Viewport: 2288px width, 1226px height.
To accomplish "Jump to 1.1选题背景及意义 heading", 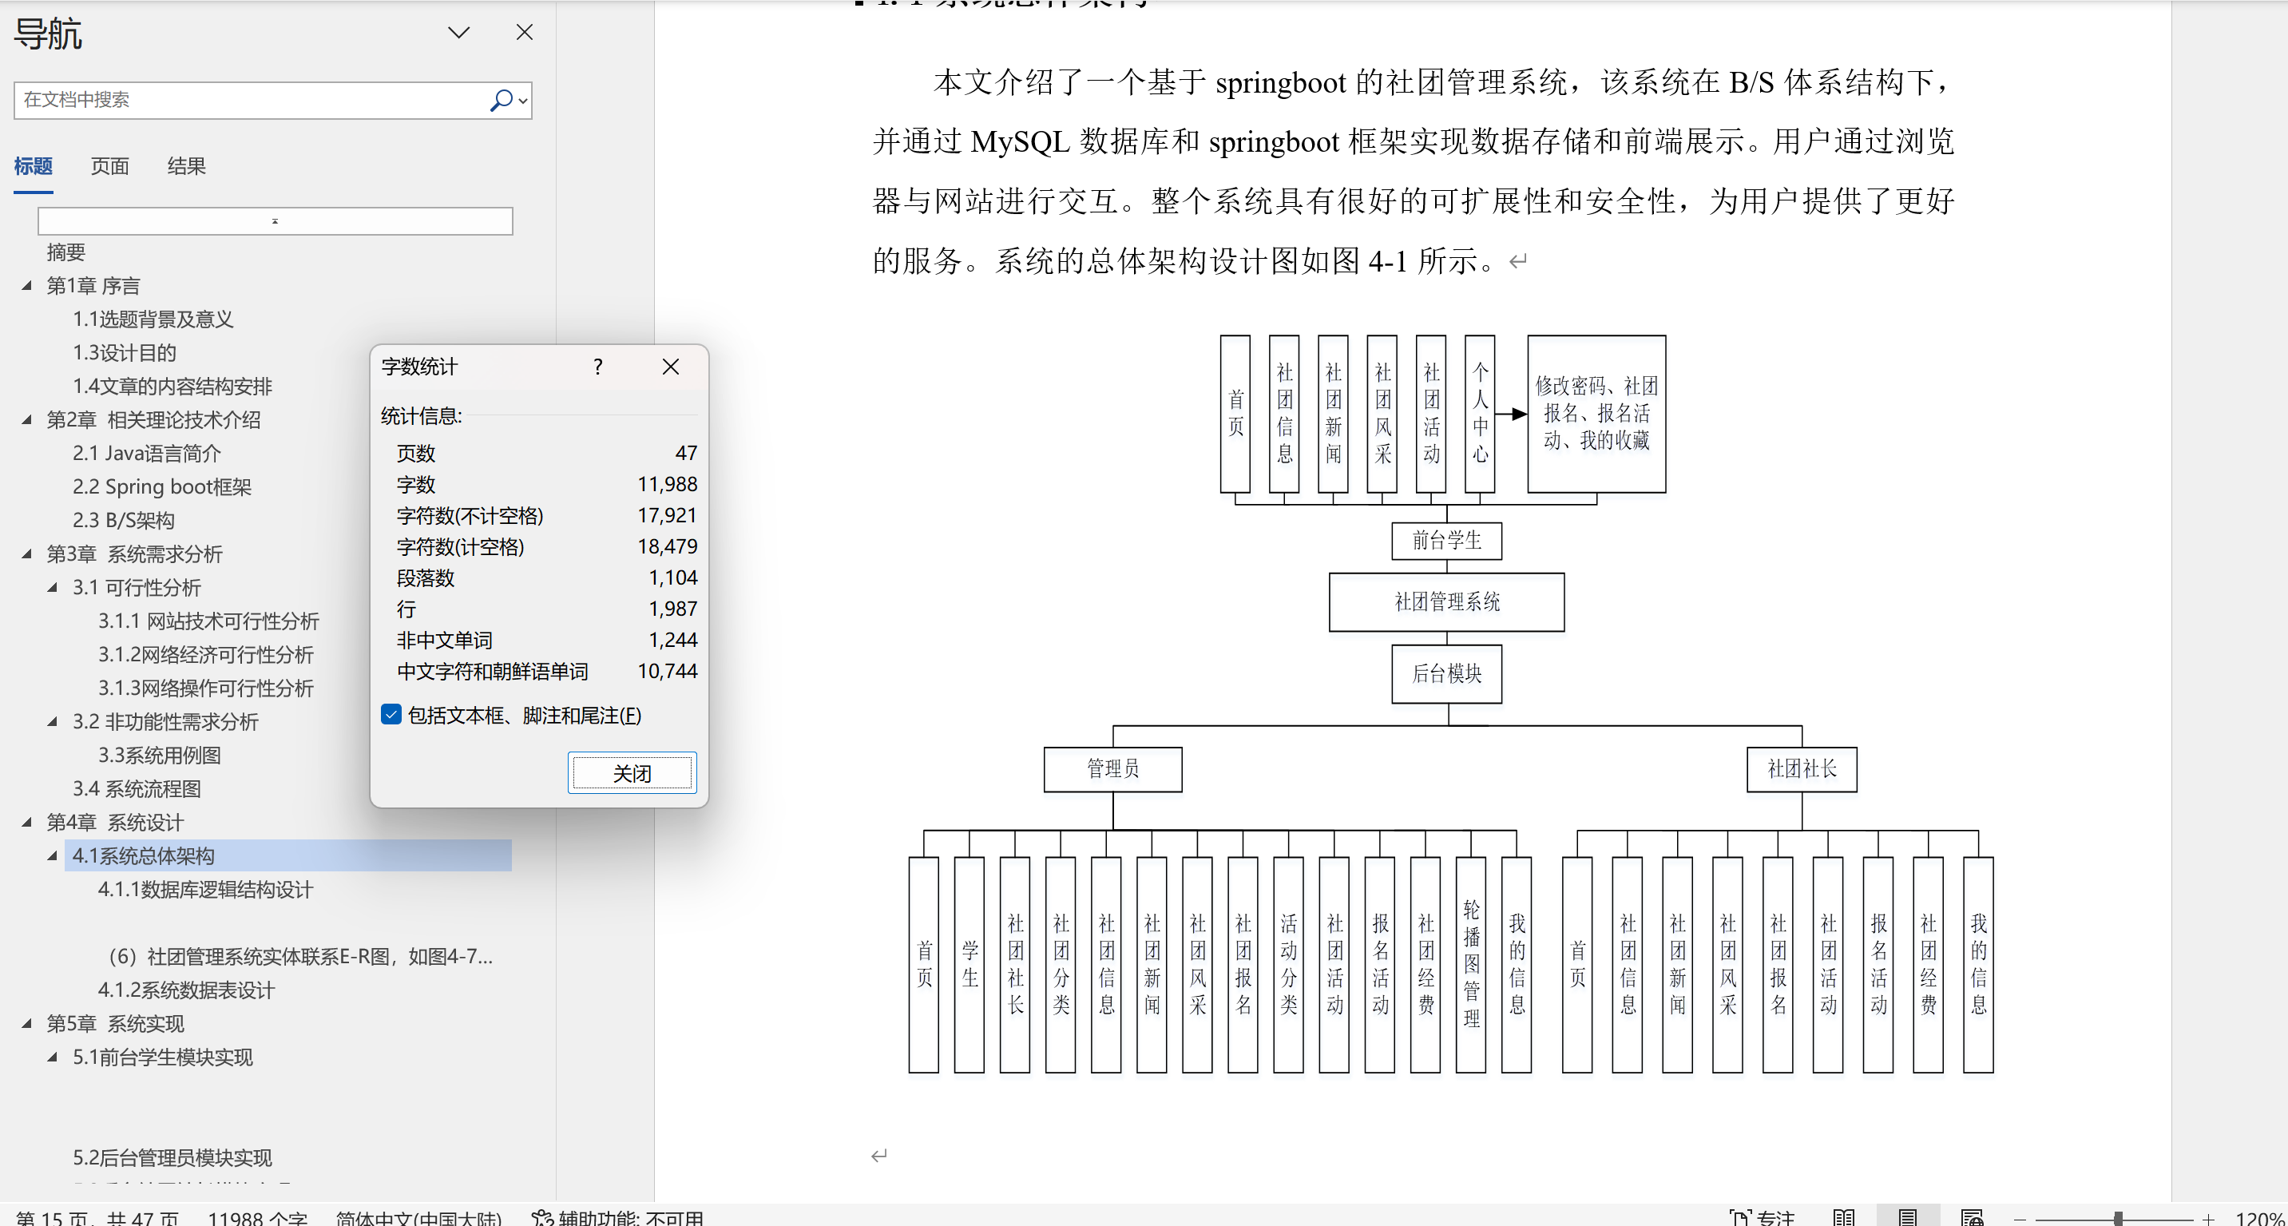I will tap(153, 319).
